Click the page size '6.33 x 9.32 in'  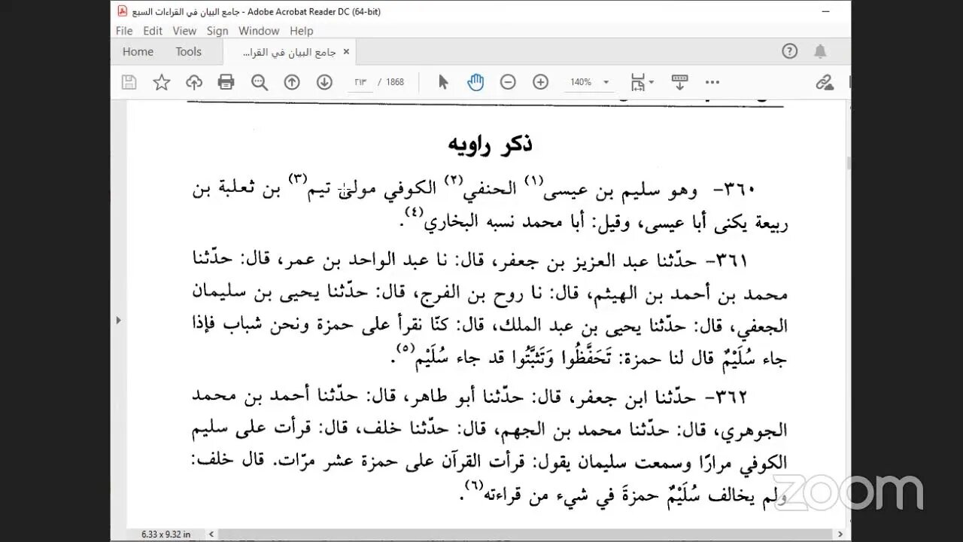(166, 534)
